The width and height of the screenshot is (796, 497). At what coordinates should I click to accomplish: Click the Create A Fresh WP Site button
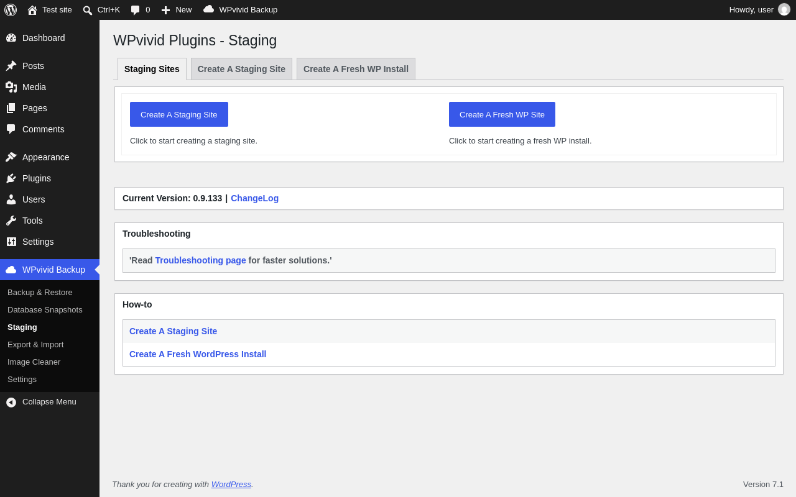(x=502, y=114)
